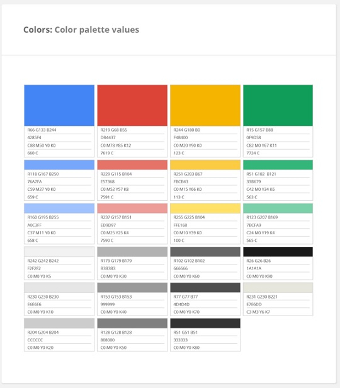
Task: Click the beige E7E6DD swatch
Action: (278, 287)
